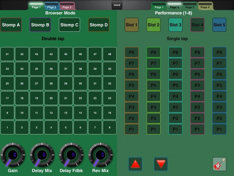The height and width of the screenshot is (176, 234).
Task: Open Page 3 tab in Performance panel
Action: [190, 6]
